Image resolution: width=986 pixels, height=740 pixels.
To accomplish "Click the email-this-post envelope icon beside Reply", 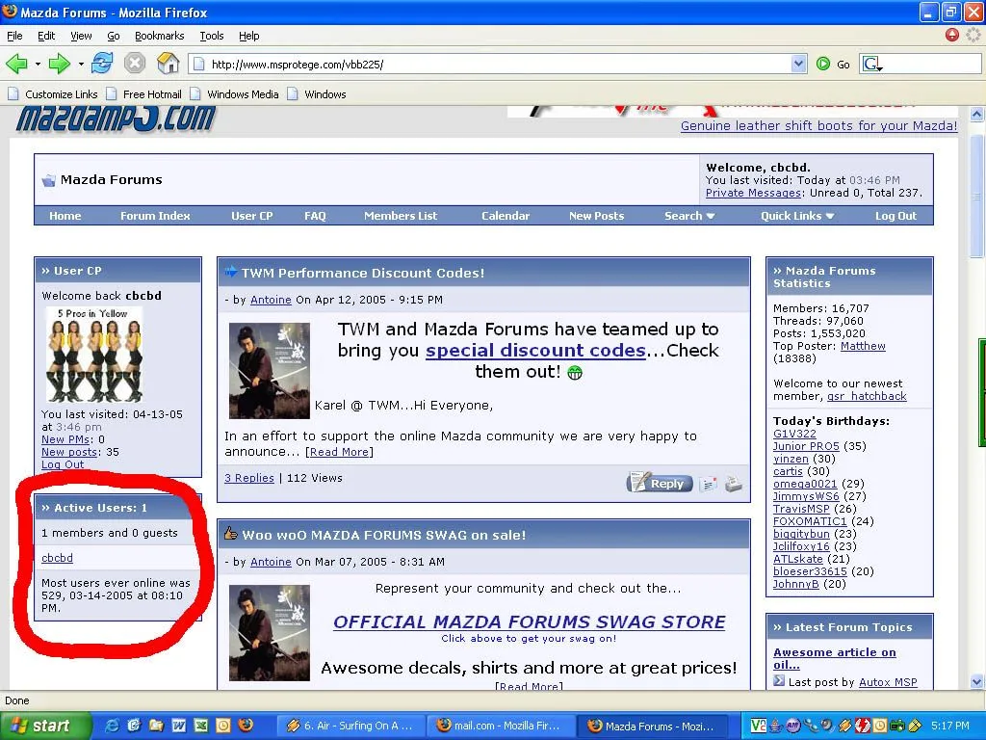I will point(709,484).
